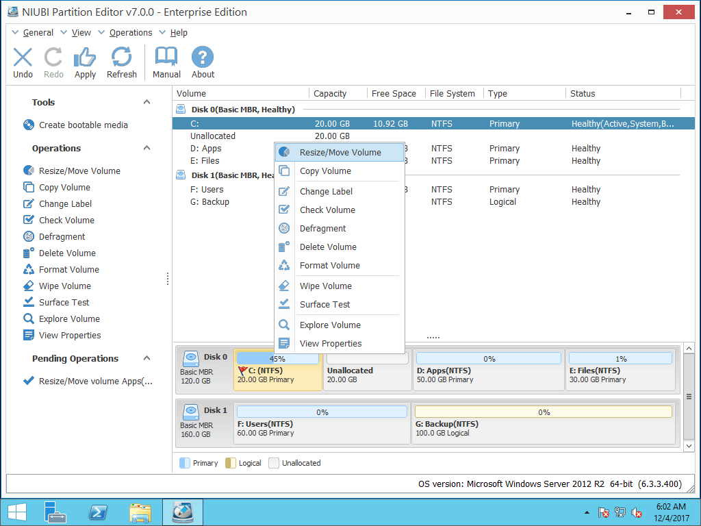Screen dimensions: 701x526
Task: Choose Surface Test in context menu
Action: click(340, 304)
